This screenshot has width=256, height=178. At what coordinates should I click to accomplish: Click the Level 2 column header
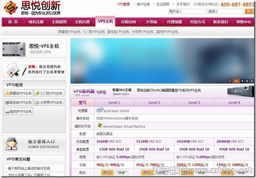pos(154,103)
